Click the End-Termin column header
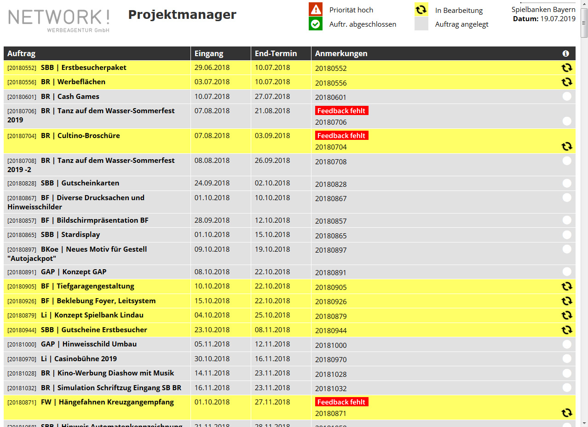588x427 pixels. pos(276,53)
